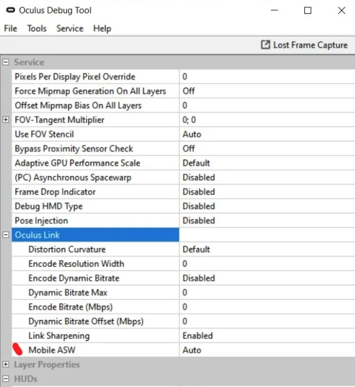Expand the FOV-Tangent Multiplier row
This screenshot has width=355, height=387.
click(x=6, y=120)
